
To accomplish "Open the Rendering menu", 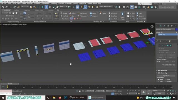I will pos(54,4).
